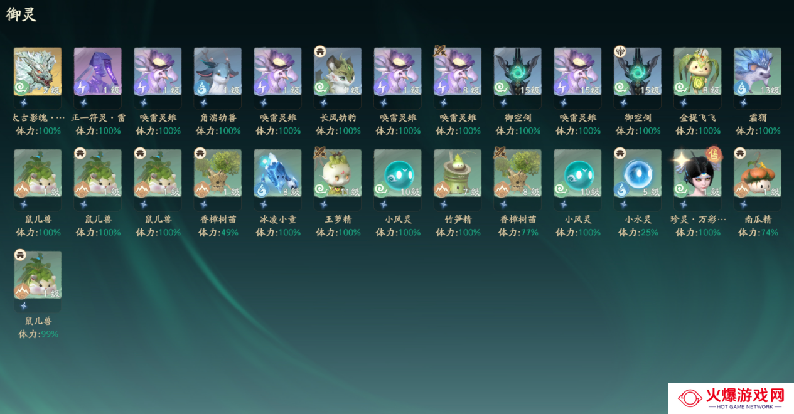This screenshot has height=414, width=794.
Task: Click the 御灵 title heading
Action: pyautogui.click(x=21, y=14)
